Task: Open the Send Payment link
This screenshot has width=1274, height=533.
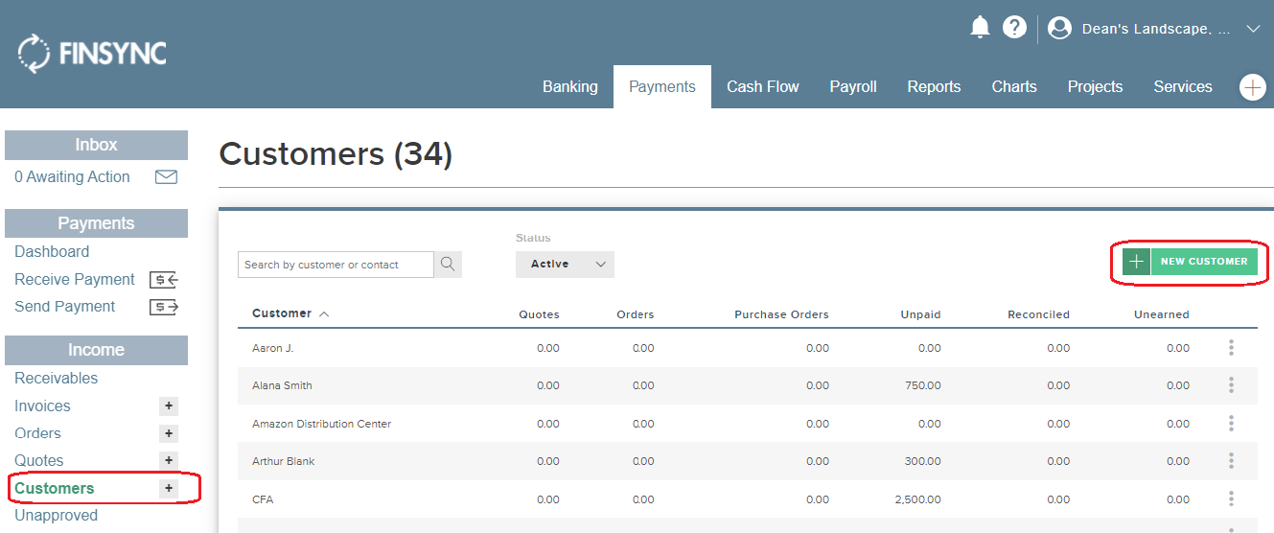Action: click(x=64, y=307)
